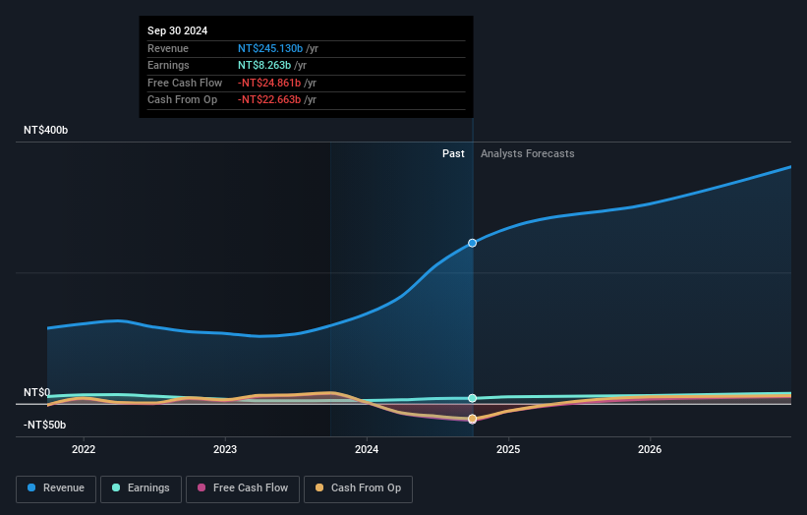This screenshot has height=515, width=807.
Task: Toggle the Revenue legend series
Action: click(x=56, y=488)
